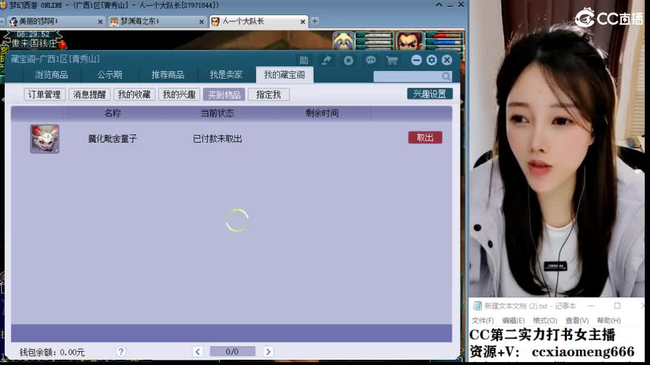This screenshot has width=650, height=365.
Task: Open the 查看(V) menu in Notepad
Action: click(577, 320)
